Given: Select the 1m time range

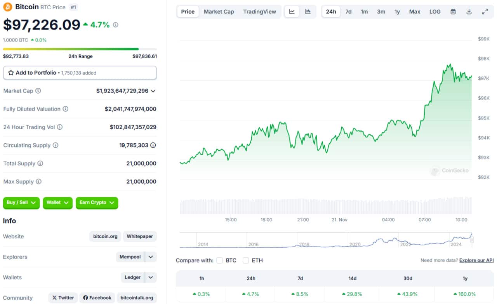Looking at the screenshot, I should click(x=364, y=12).
